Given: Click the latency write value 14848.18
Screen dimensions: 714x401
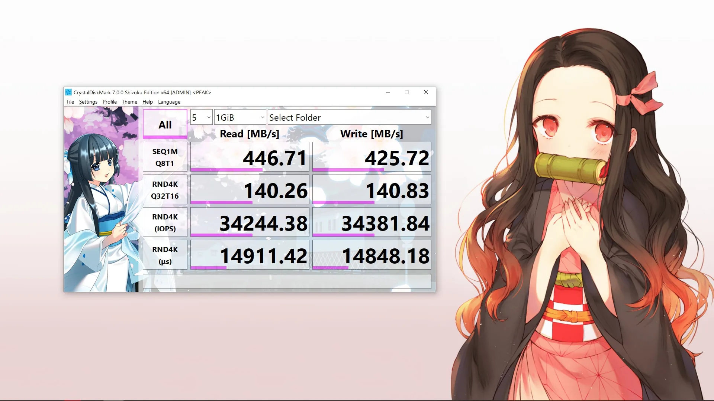Looking at the screenshot, I should click(372, 255).
